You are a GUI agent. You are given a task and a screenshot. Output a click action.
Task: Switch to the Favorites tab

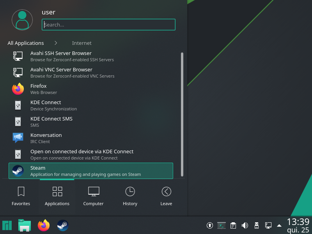point(21,196)
